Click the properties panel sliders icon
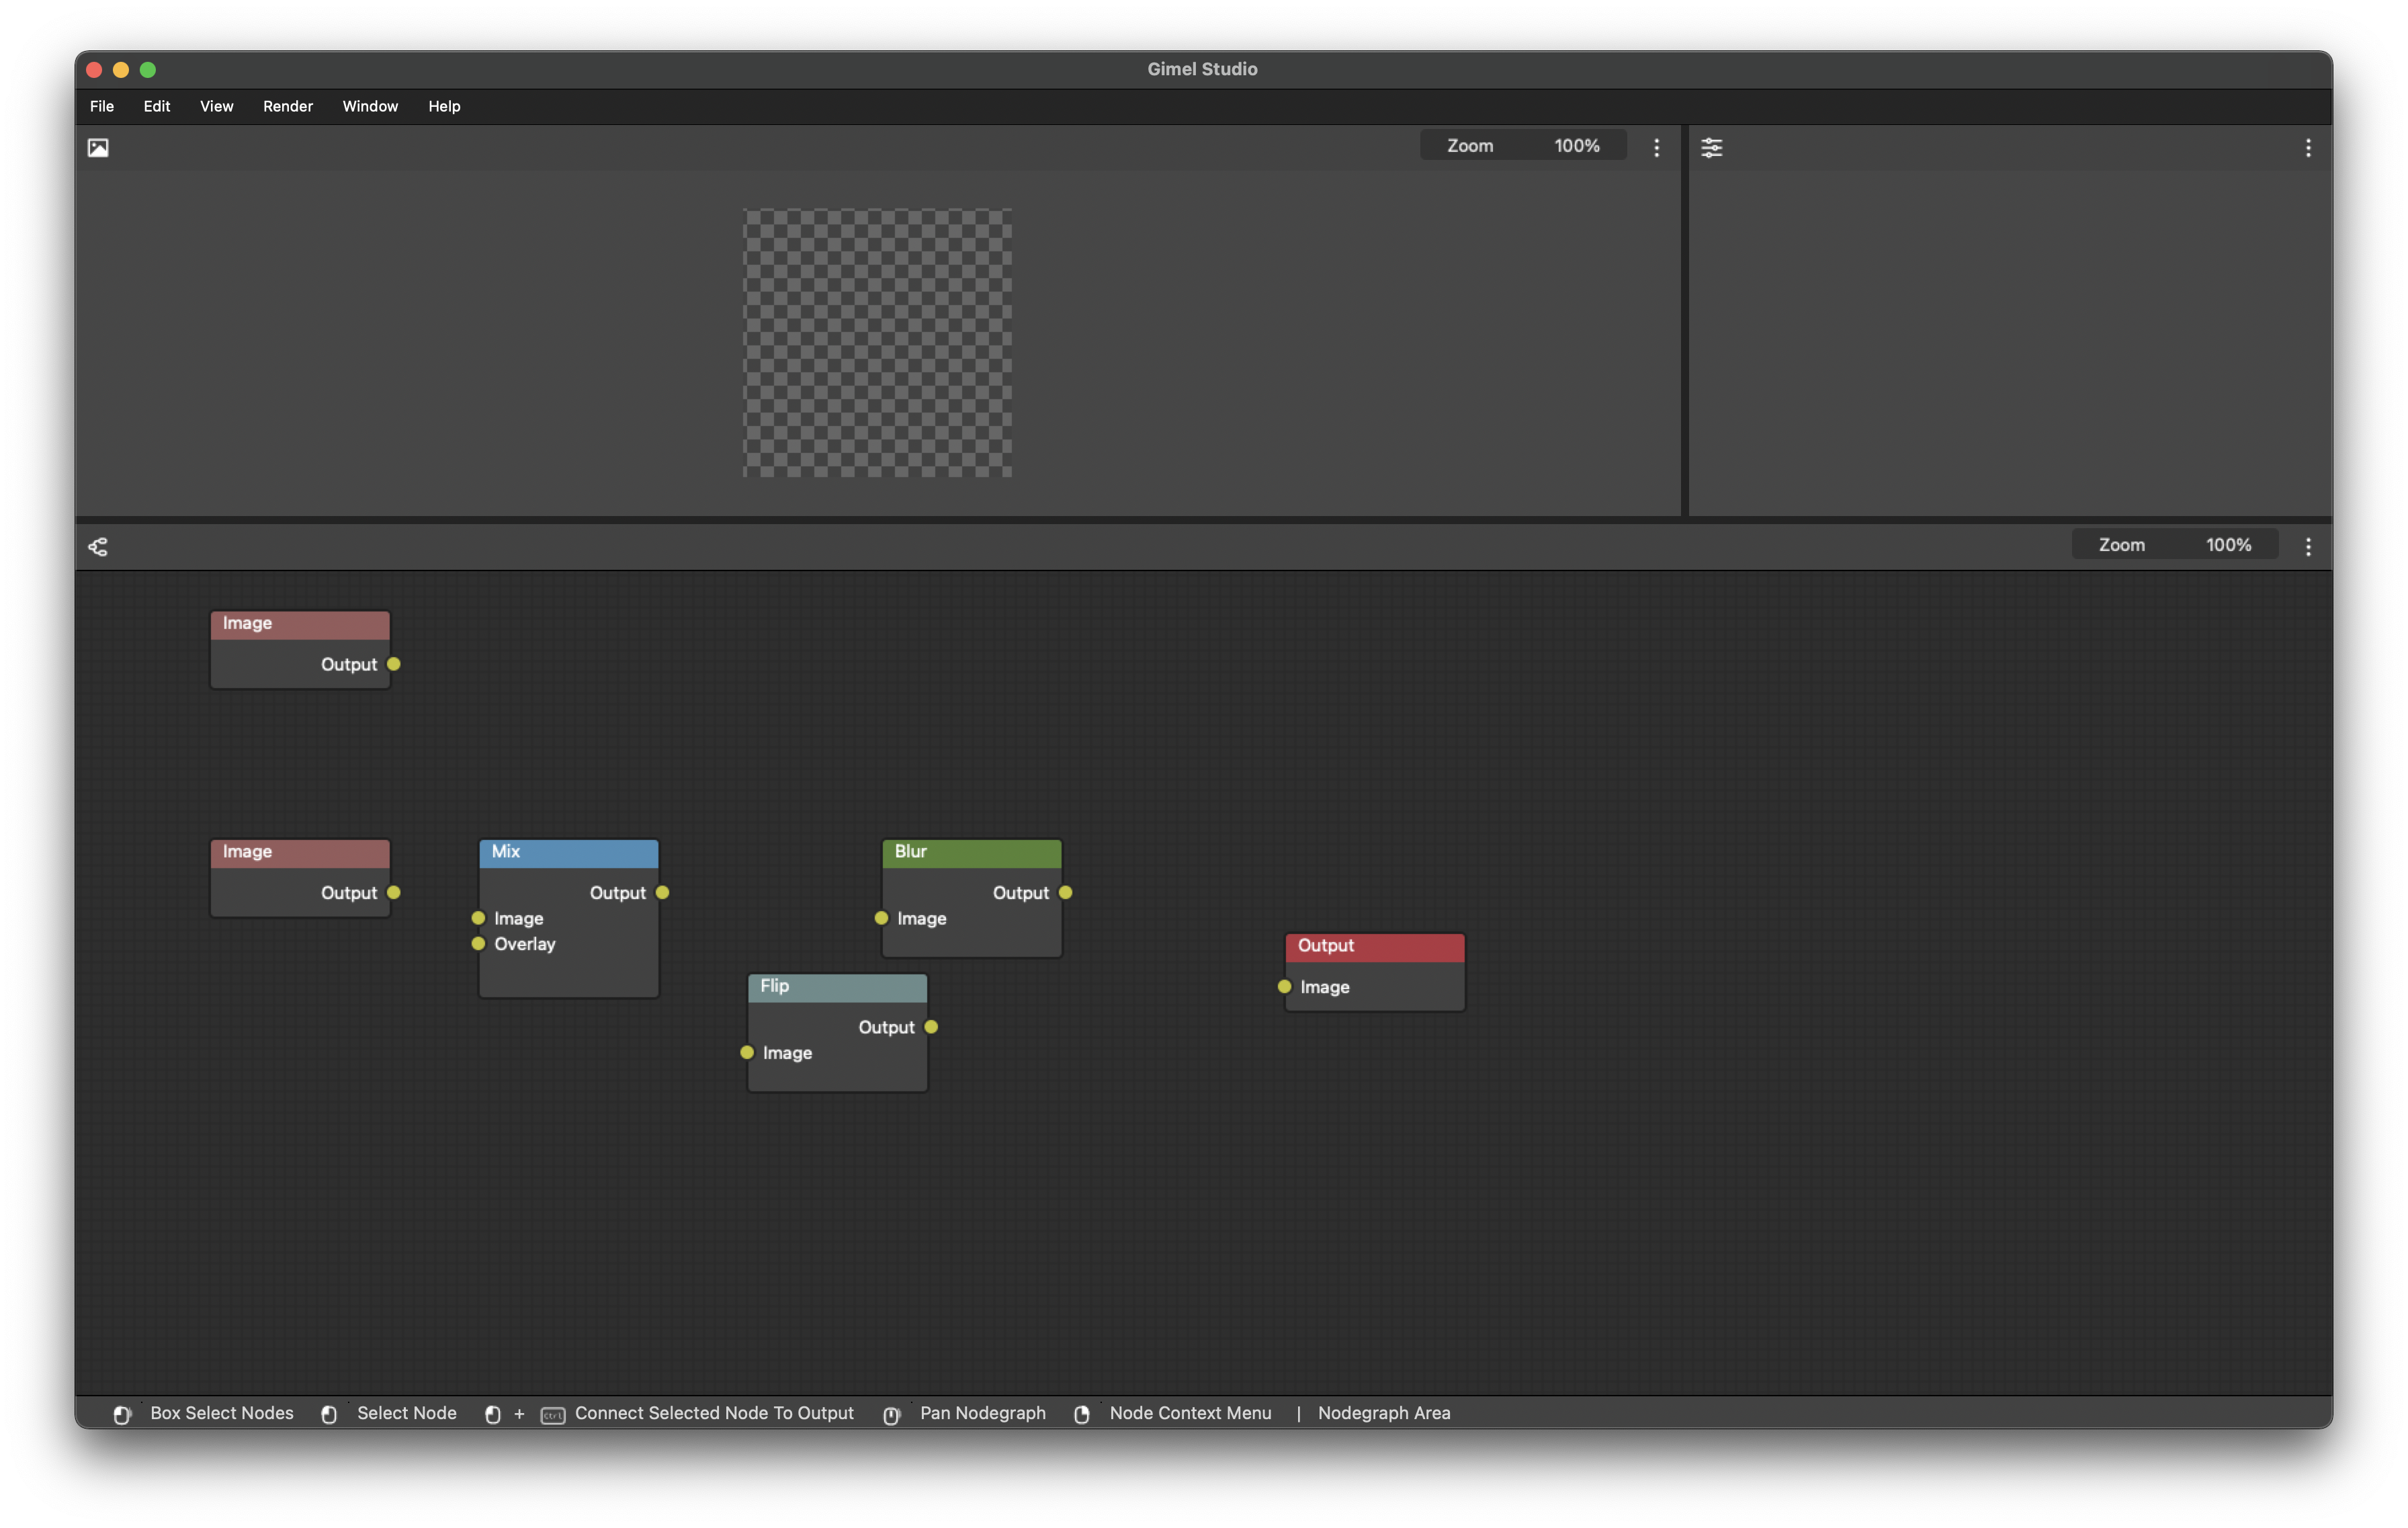Image resolution: width=2408 pixels, height=1528 pixels. point(1712,147)
